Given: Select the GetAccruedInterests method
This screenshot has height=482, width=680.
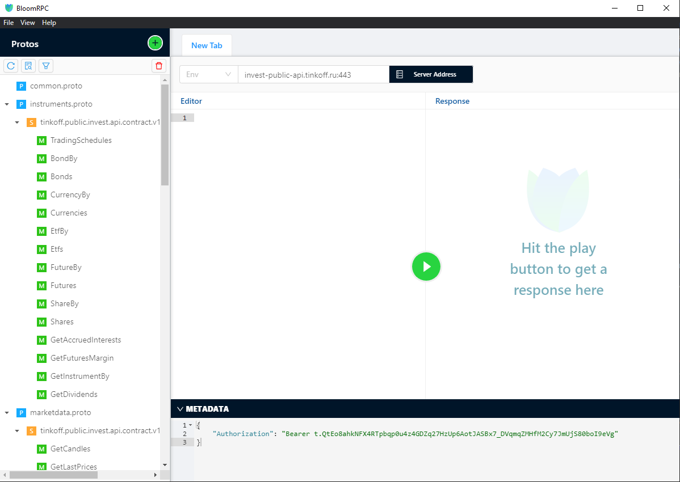Looking at the screenshot, I should click(x=85, y=340).
